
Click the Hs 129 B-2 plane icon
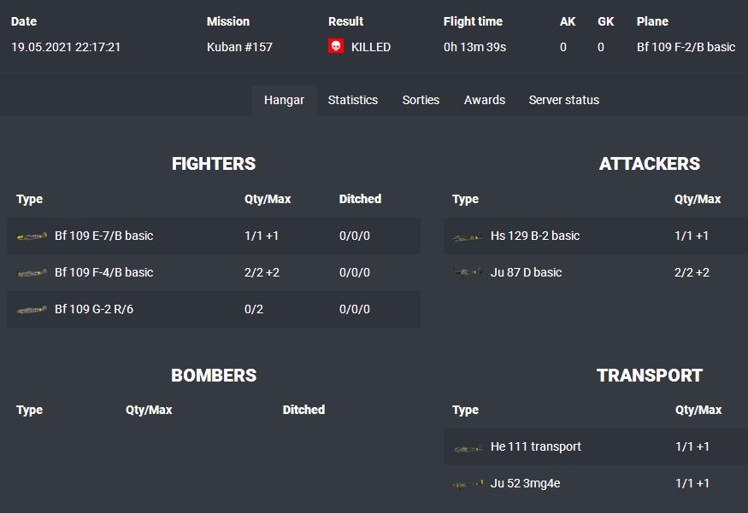click(468, 236)
